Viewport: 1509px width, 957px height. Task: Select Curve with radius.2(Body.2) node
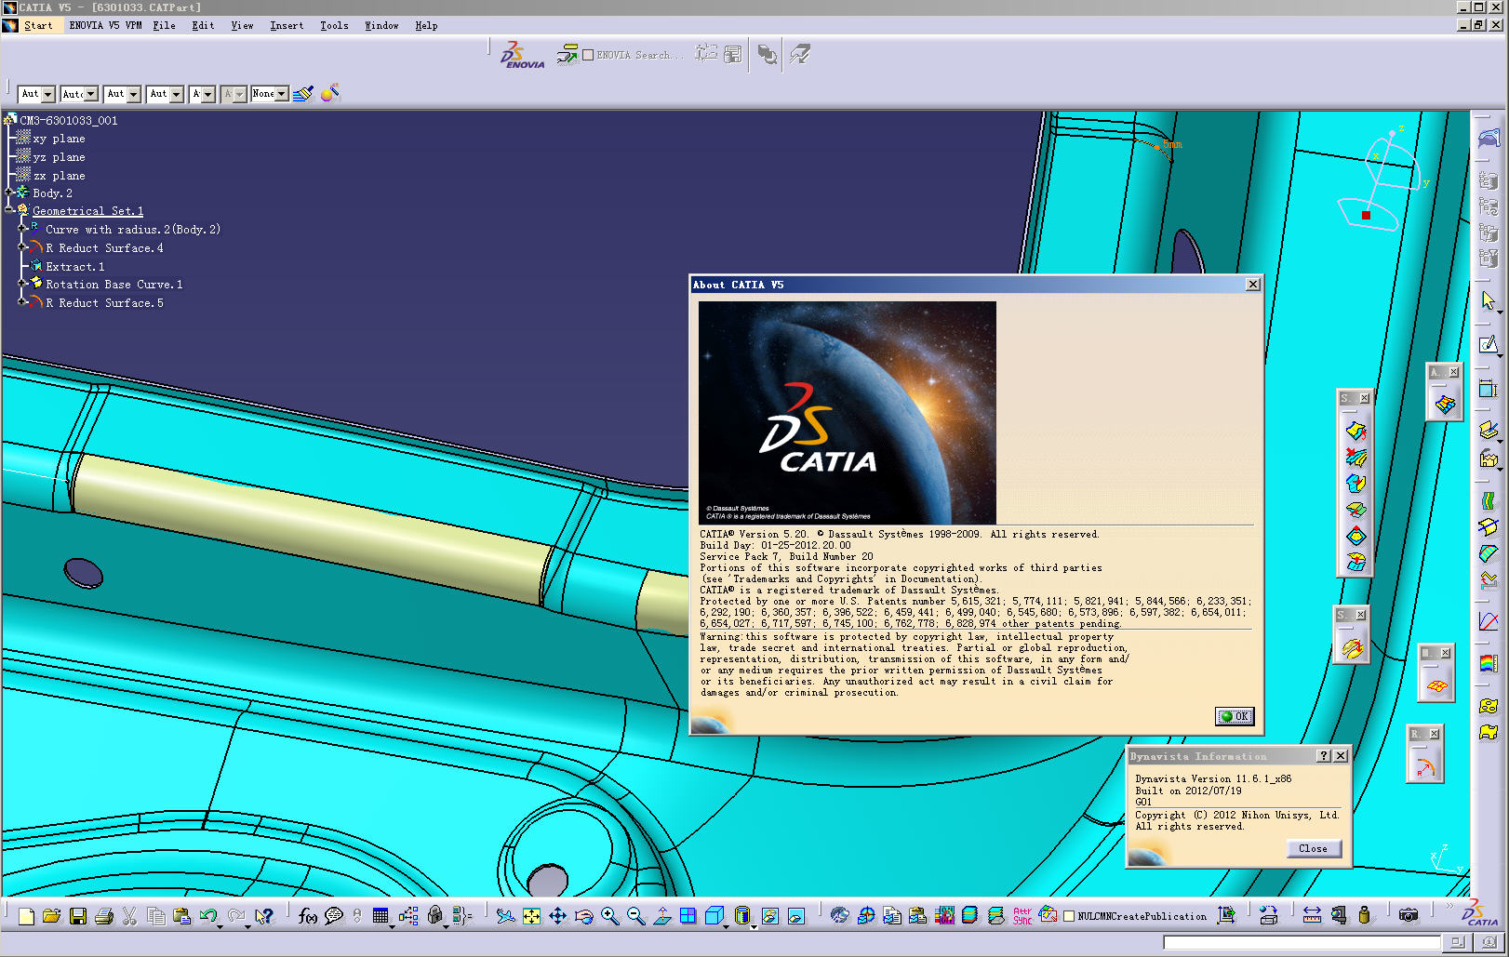(x=133, y=230)
